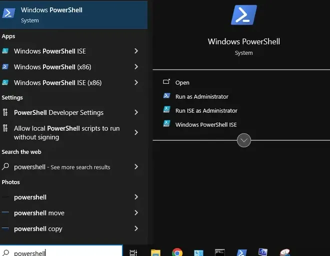The image size is (330, 256).
Task: Click the PowerShell Developer Settings tools icon
Action: [x=5, y=112]
